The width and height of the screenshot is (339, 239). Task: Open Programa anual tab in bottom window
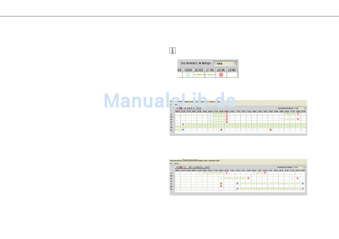coord(202,161)
